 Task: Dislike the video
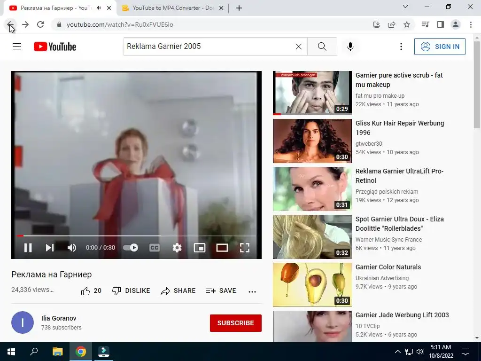[131, 290]
